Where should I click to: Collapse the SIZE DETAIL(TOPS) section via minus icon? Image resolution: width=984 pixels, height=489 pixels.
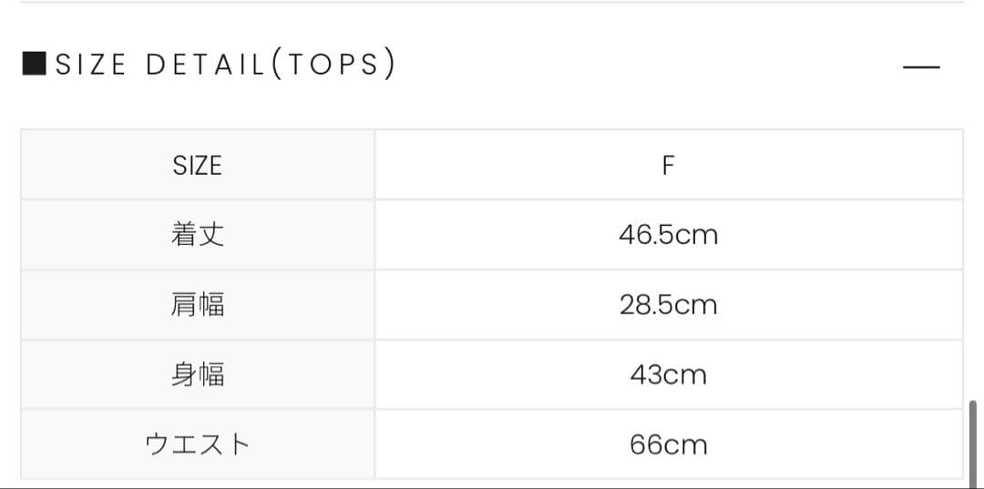tap(921, 66)
